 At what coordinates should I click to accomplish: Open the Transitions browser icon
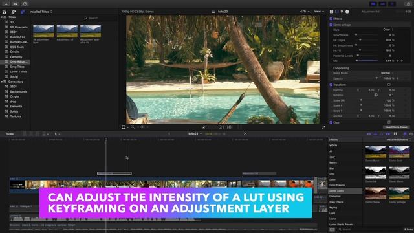coord(411,134)
